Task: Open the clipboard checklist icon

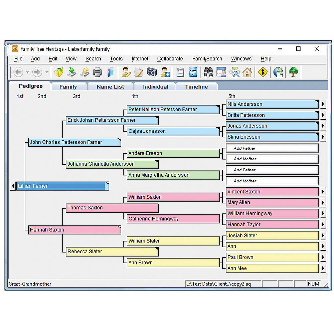Action: (180, 72)
